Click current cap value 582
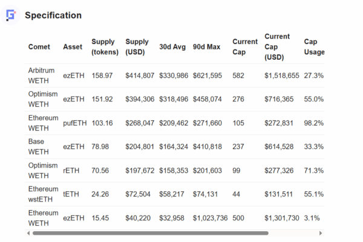The image size is (363, 242). pos(238,75)
